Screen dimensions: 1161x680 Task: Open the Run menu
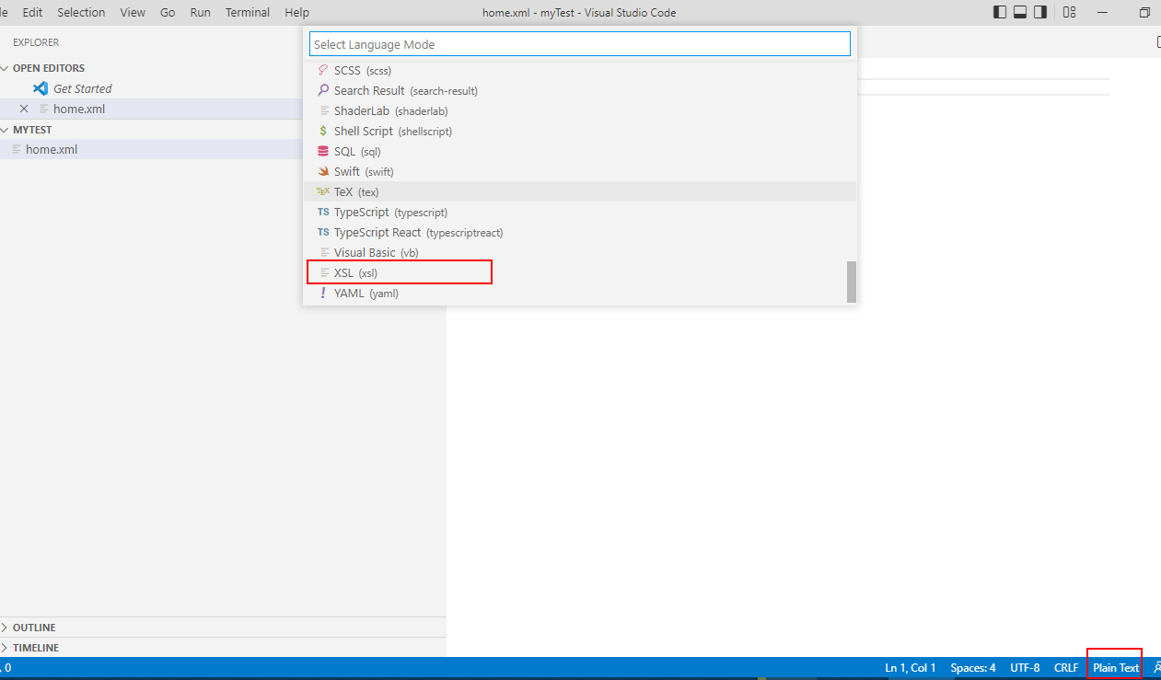[200, 12]
